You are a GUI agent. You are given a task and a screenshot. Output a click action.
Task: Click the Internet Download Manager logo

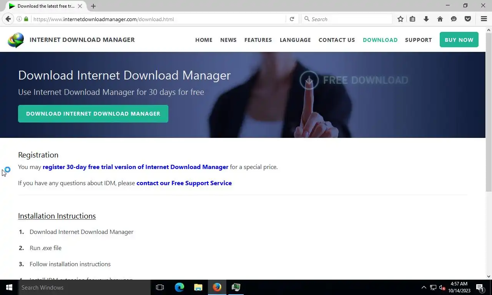16,40
